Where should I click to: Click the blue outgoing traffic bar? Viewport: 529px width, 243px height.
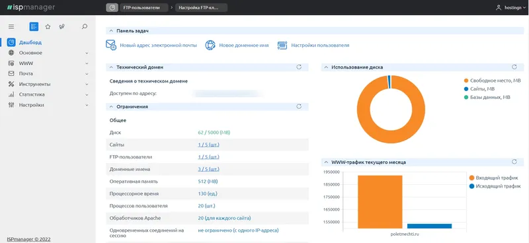(429, 226)
